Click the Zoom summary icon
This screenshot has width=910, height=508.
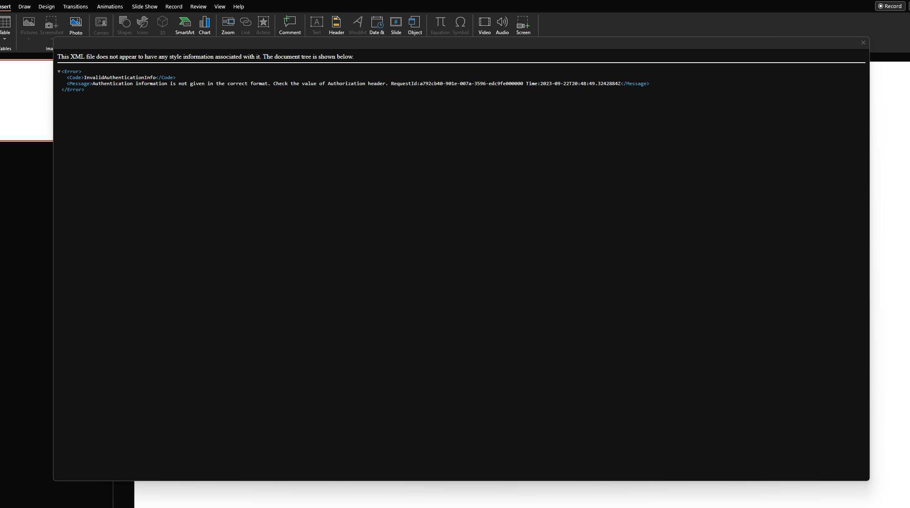(x=228, y=25)
